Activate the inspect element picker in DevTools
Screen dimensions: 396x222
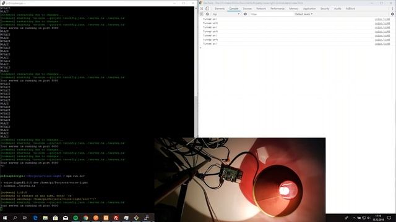[x=202, y=9]
